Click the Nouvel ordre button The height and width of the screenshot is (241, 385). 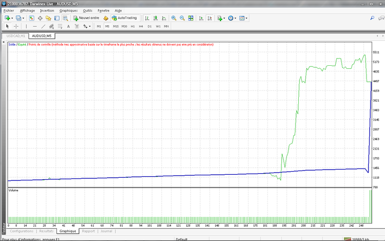click(86, 18)
